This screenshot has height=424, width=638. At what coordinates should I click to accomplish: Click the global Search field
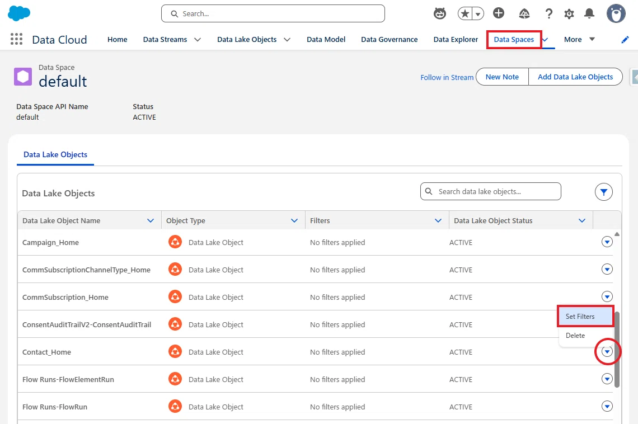tap(273, 13)
